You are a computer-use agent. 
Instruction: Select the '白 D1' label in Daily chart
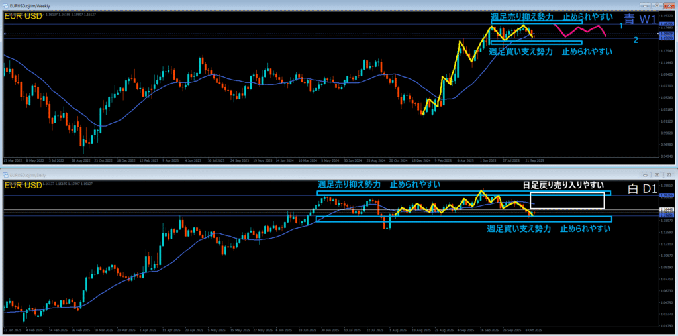(x=642, y=189)
